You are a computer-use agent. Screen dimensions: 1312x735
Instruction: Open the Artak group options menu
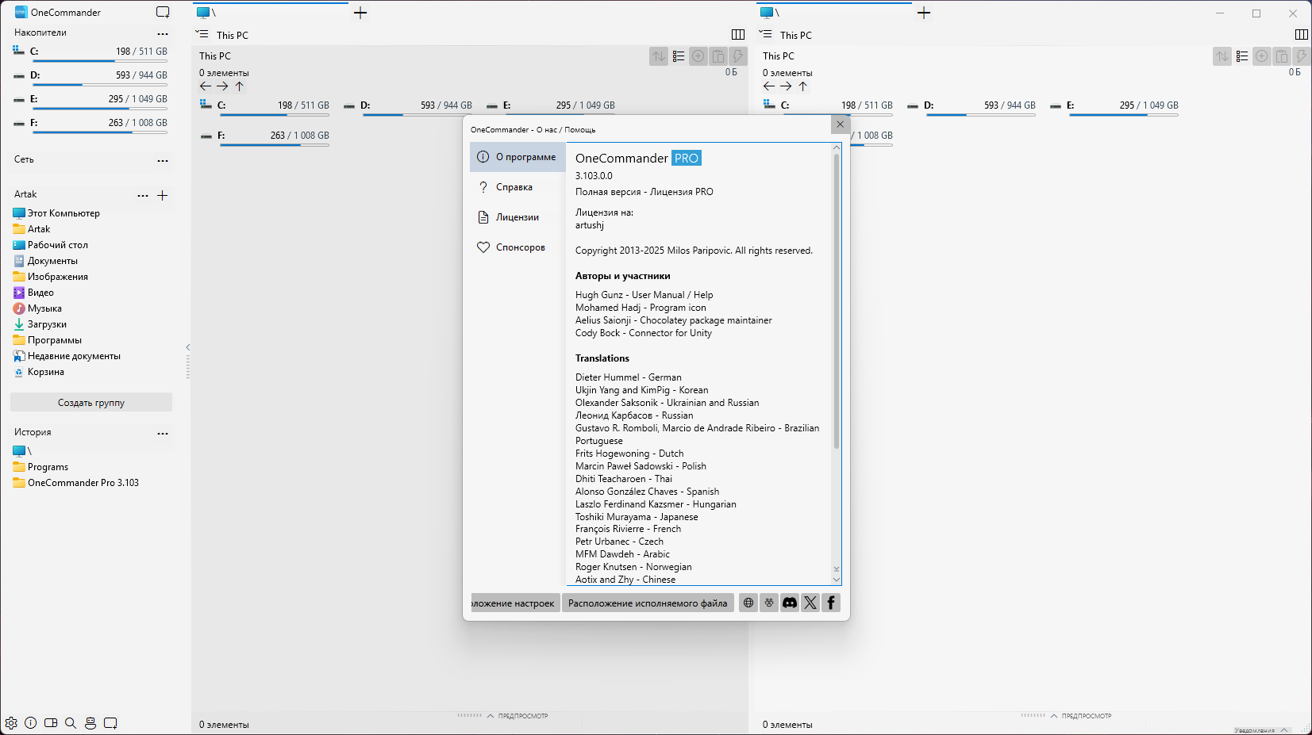point(143,196)
